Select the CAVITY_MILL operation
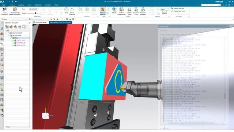Viewport: 234px width, 132px height. tap(21, 40)
